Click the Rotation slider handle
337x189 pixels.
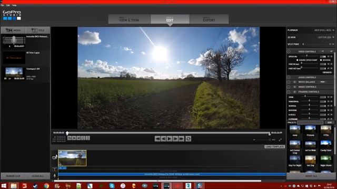tap(310, 110)
